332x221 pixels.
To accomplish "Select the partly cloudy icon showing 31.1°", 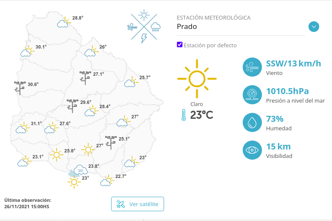I will coord(23,127).
